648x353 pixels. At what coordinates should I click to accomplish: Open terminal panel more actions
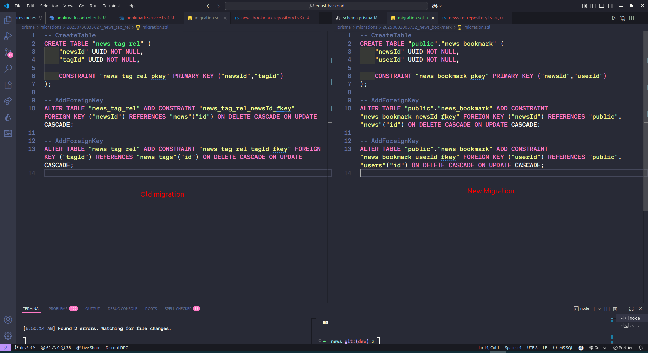623,309
